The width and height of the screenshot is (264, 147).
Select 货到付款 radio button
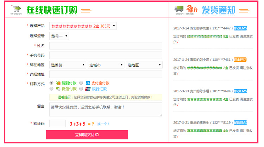click(x=51, y=83)
